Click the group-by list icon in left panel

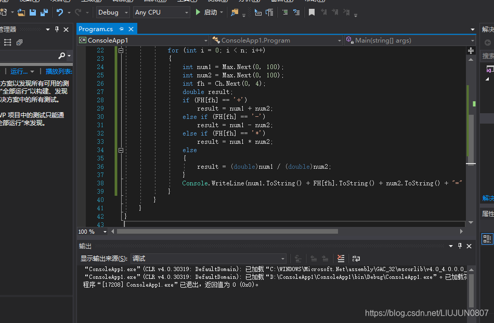(x=8, y=42)
